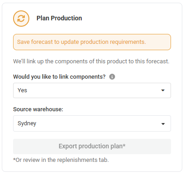
Task: Open the Source warehouse Sydney dropdown
Action: point(92,123)
